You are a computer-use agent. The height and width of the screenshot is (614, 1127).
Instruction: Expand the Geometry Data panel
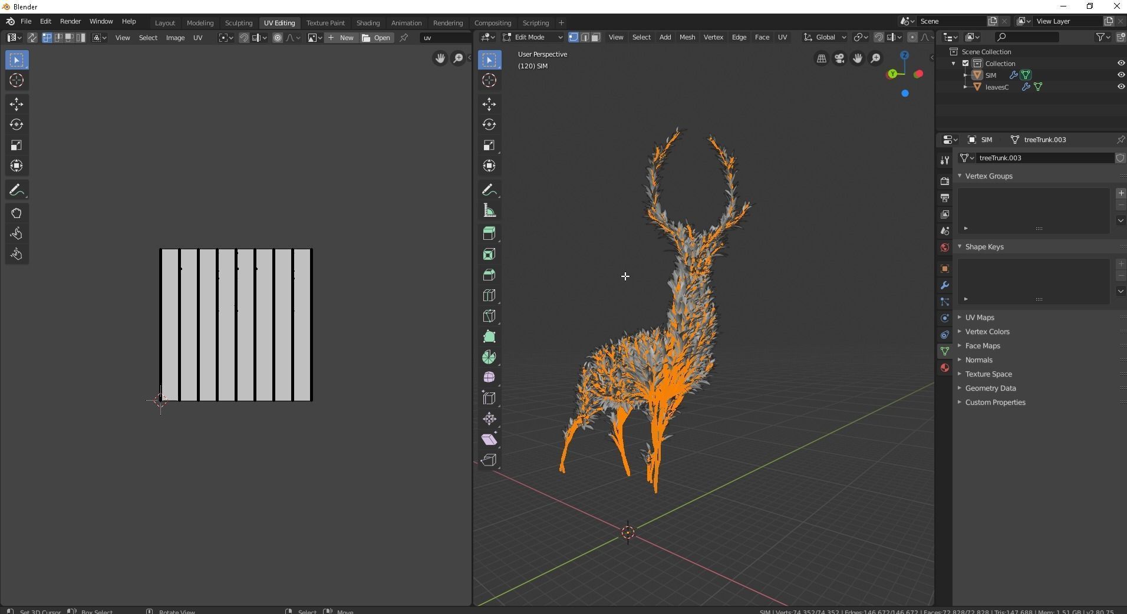click(990, 388)
